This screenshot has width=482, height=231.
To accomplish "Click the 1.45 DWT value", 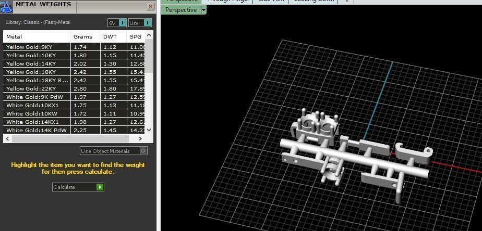I will pyautogui.click(x=110, y=130).
